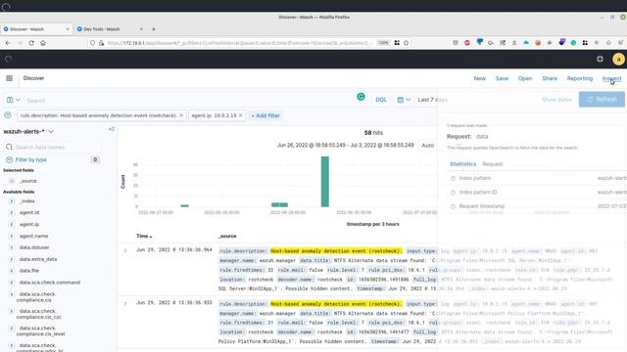Open the Auto interval dropdown

click(428, 146)
